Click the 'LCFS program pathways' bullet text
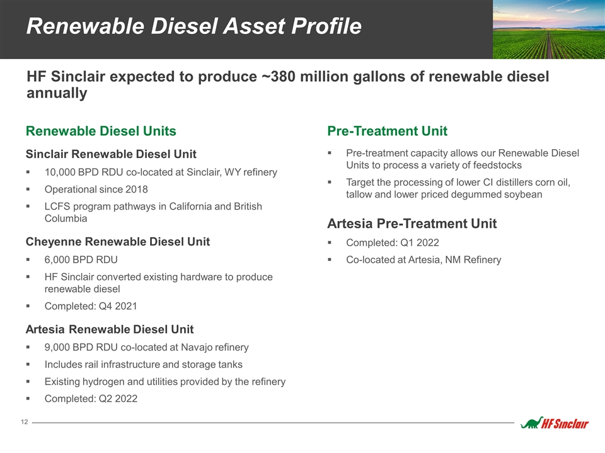This screenshot has height=453, width=605. click(x=153, y=212)
